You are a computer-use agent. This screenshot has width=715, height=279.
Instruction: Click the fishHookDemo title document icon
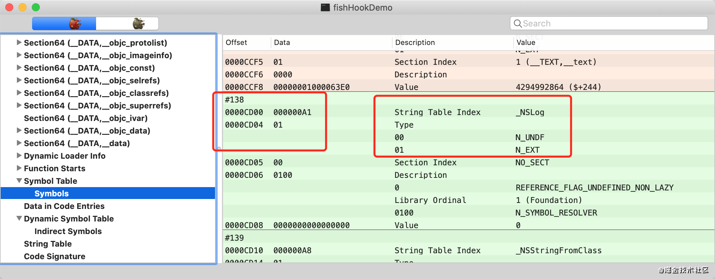325,7
